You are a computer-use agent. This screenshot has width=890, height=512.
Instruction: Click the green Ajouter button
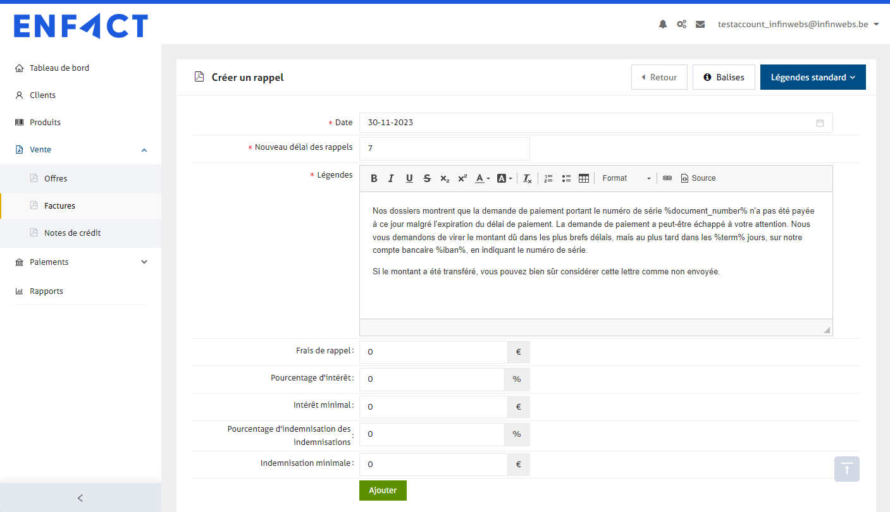pyautogui.click(x=383, y=490)
